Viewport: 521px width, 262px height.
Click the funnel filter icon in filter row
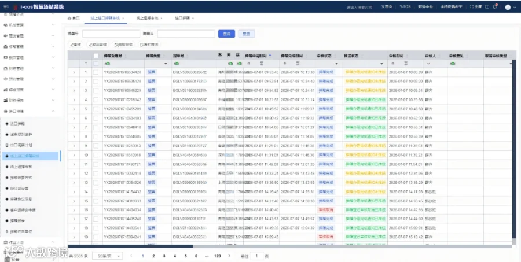coord(86,63)
